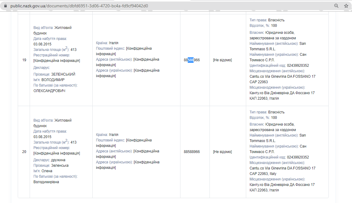Screen dimensions: 352x203
Task: Click the partly highlighted value 88588966 in row 19
Action: click(192, 60)
